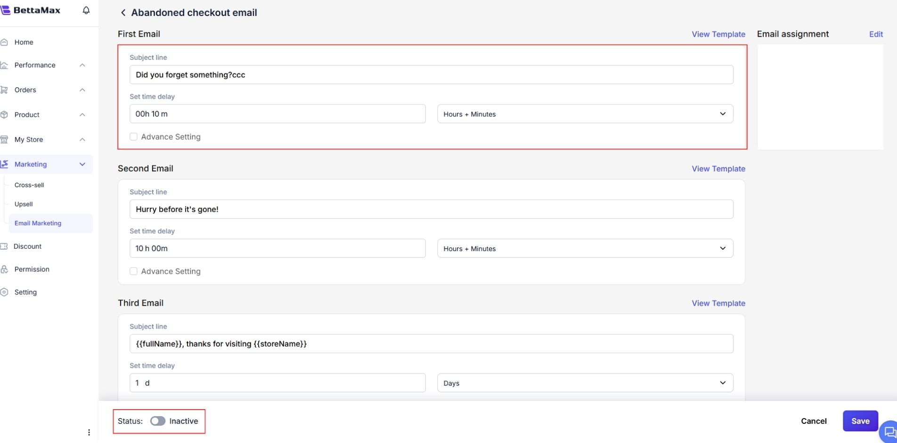Click the Product box icon
Image resolution: width=897 pixels, height=443 pixels.
5,114
